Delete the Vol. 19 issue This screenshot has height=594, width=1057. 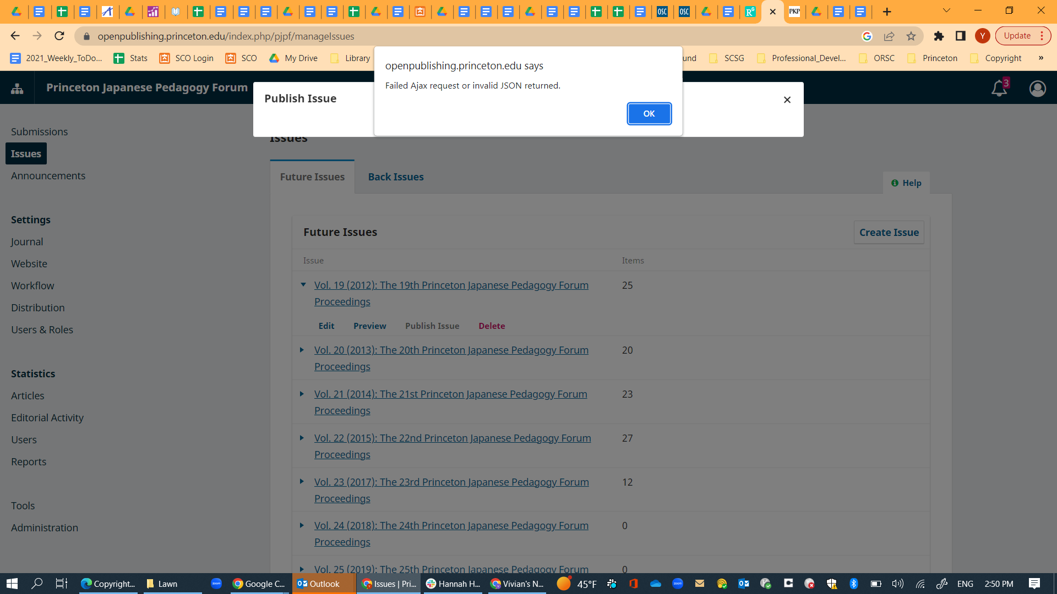click(492, 326)
